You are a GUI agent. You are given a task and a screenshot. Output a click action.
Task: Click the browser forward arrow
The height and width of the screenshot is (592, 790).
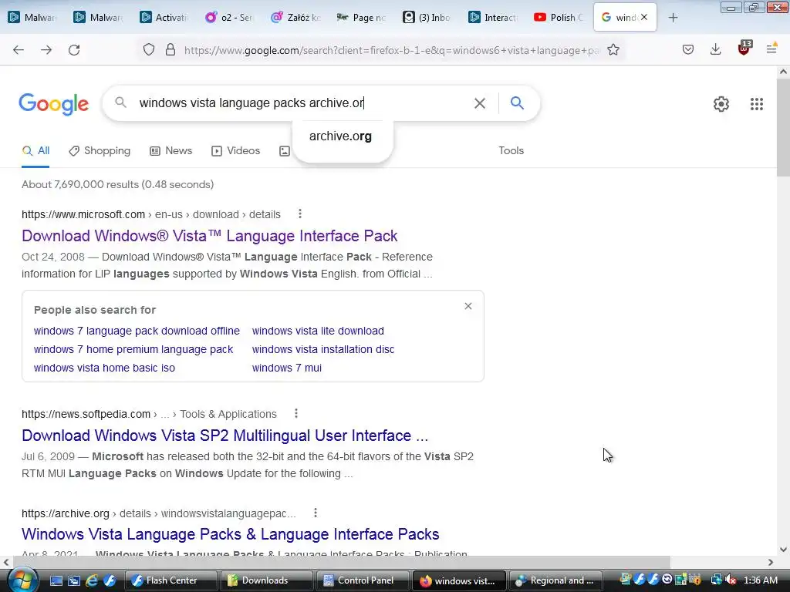click(46, 50)
